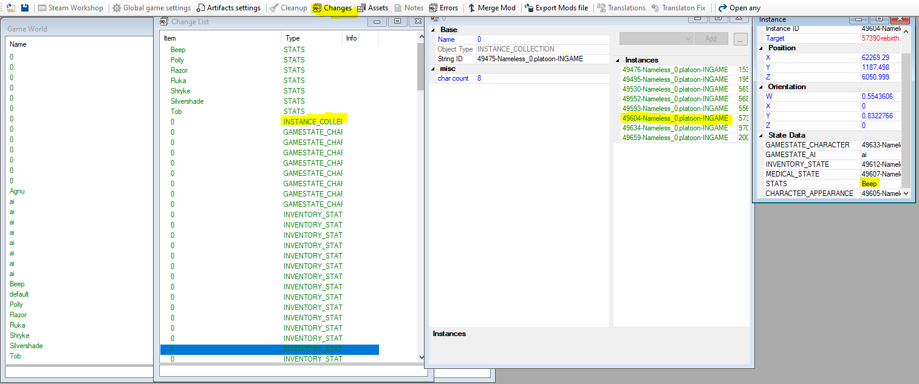The image size is (919, 384).
Task: Select Polly row in Change List
Action: click(x=270, y=60)
